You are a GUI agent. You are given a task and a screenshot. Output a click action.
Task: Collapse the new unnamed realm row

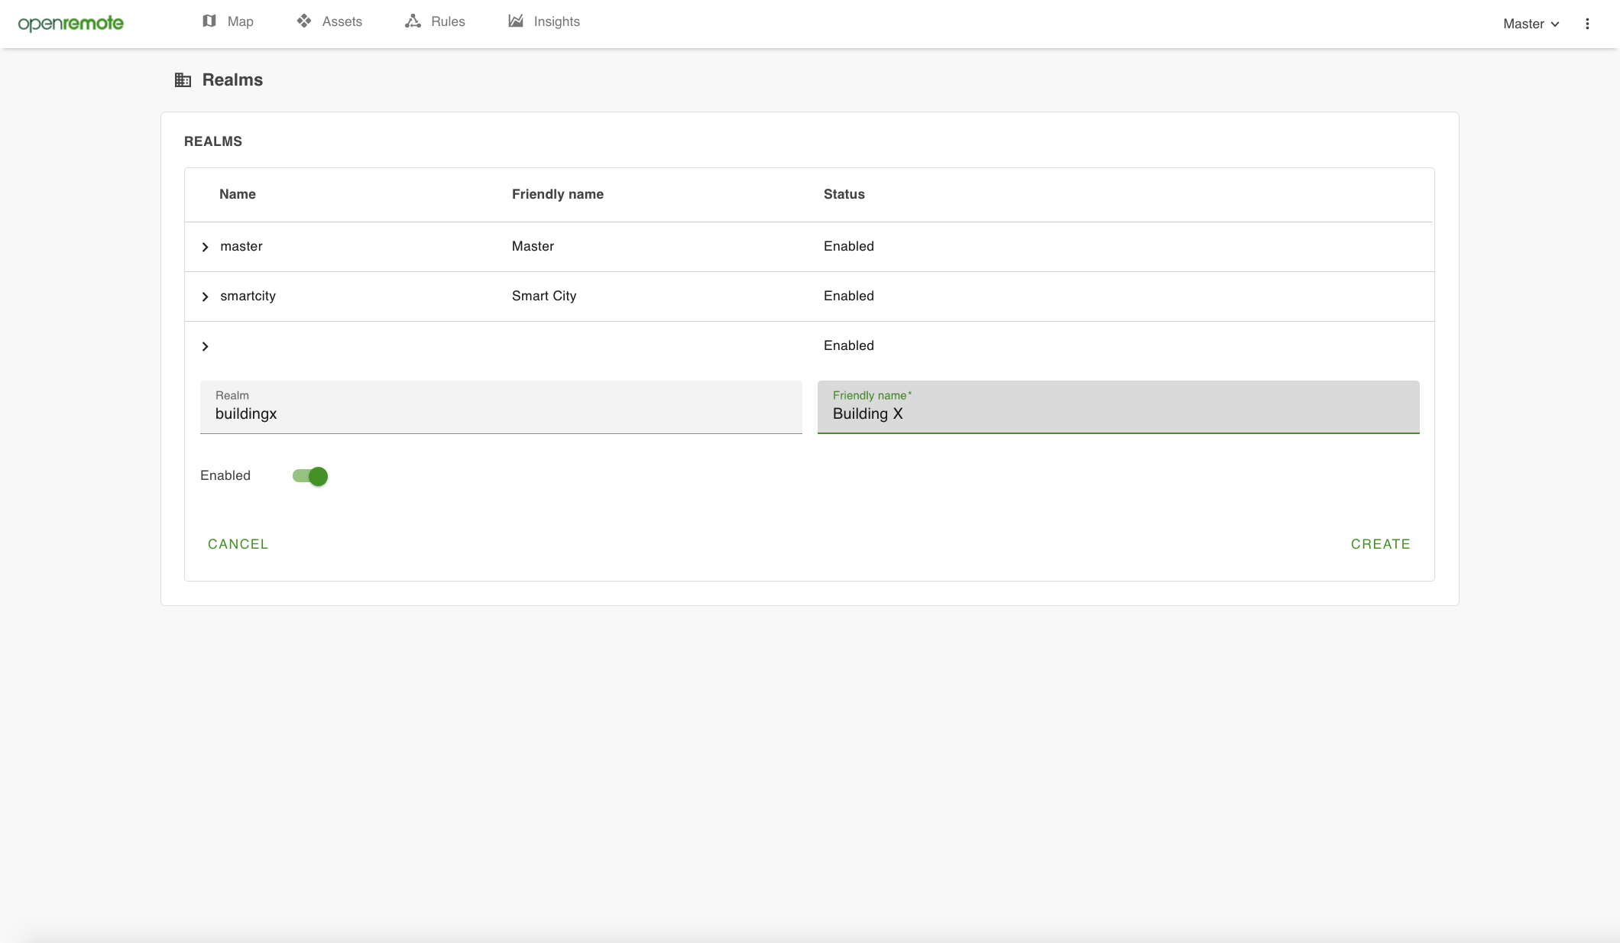tap(205, 346)
